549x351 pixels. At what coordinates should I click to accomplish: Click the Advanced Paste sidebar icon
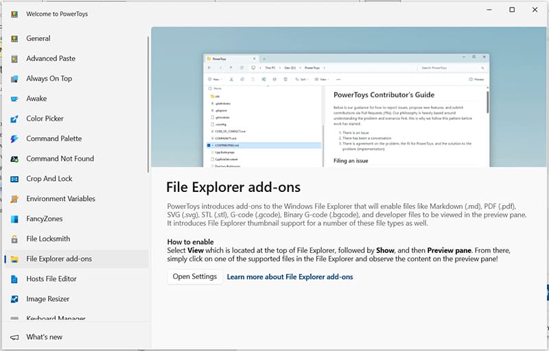pos(14,59)
